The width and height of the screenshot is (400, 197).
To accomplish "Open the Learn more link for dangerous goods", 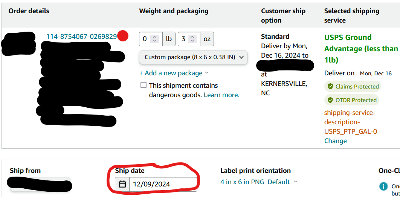I will coord(221,95).
